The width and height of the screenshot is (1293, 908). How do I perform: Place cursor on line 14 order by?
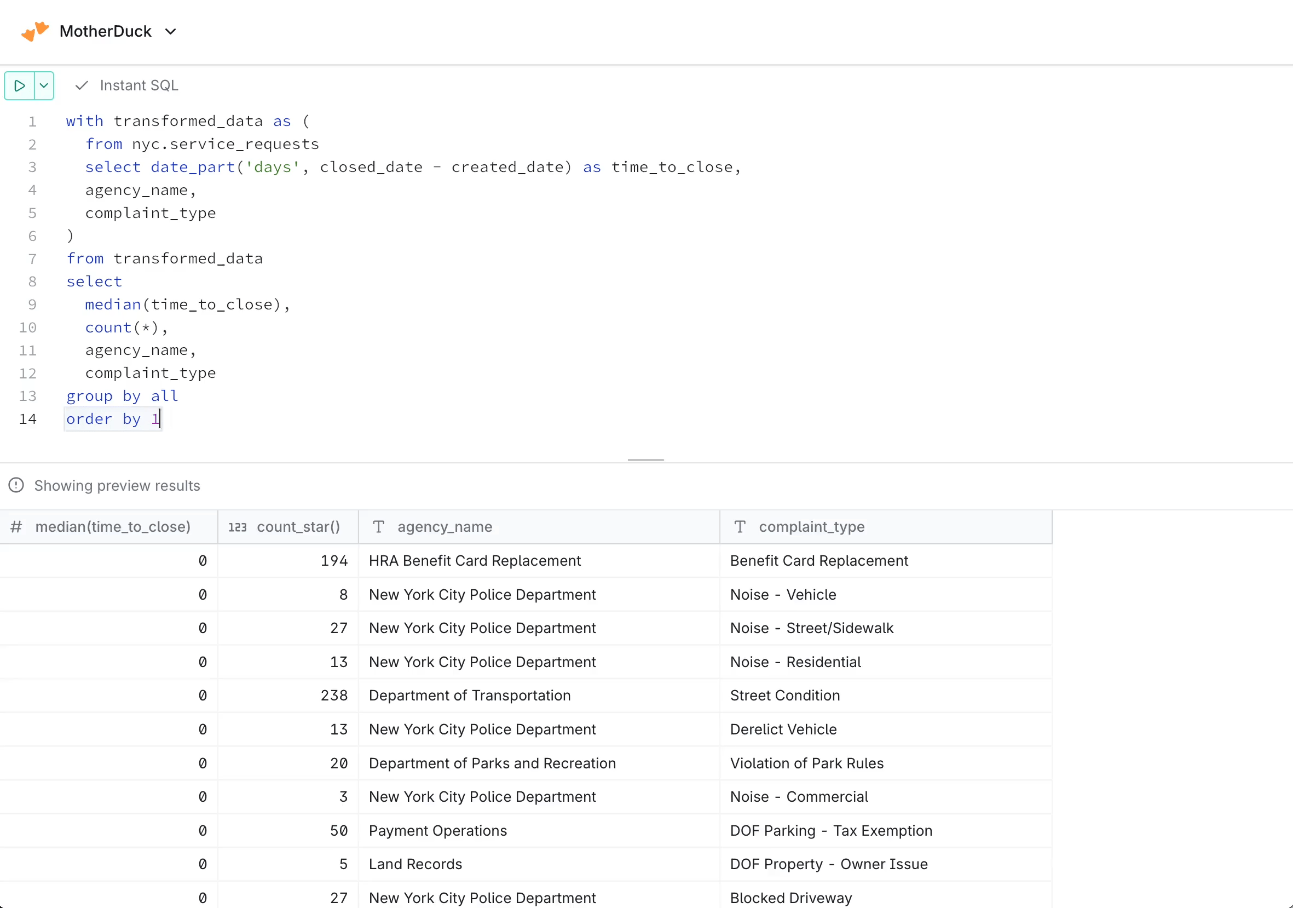click(113, 419)
